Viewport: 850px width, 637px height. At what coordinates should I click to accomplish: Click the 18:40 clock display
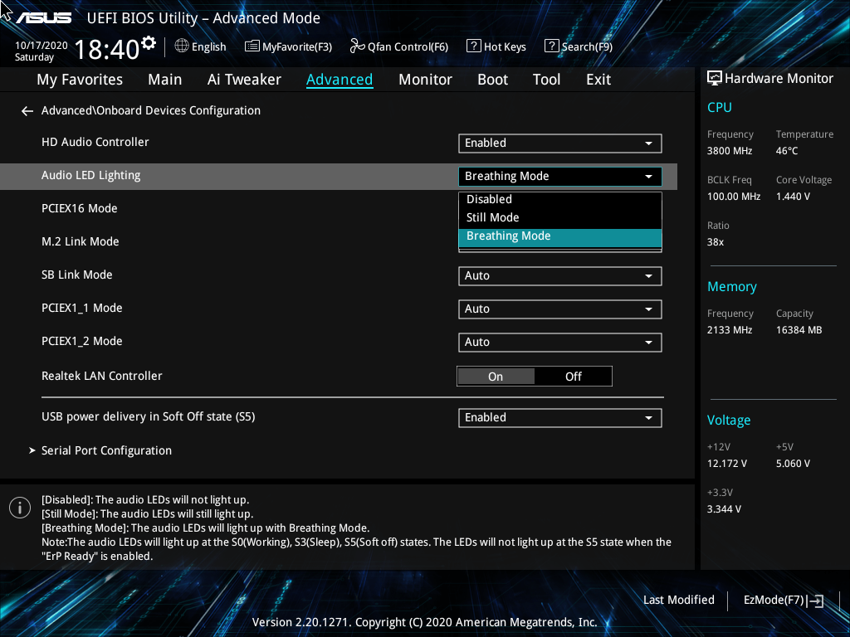pyautogui.click(x=107, y=50)
